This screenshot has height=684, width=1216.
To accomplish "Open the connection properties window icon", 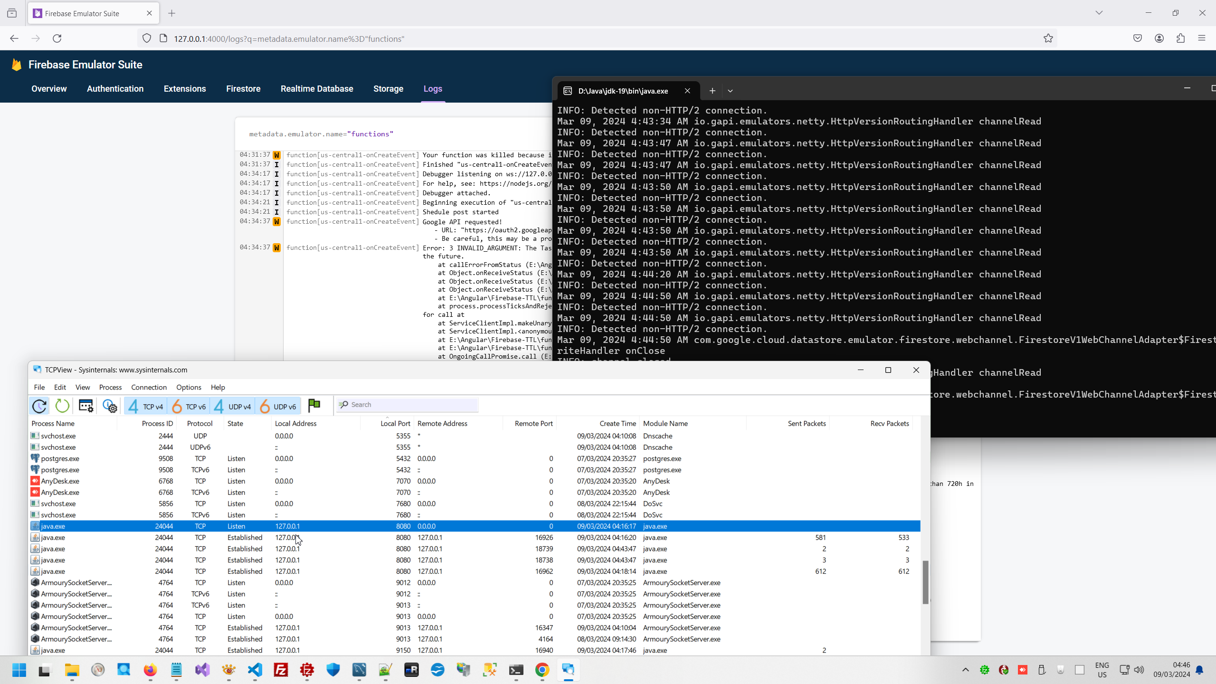I will pyautogui.click(x=86, y=406).
